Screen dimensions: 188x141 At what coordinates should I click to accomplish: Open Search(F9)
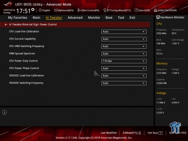(142, 10)
